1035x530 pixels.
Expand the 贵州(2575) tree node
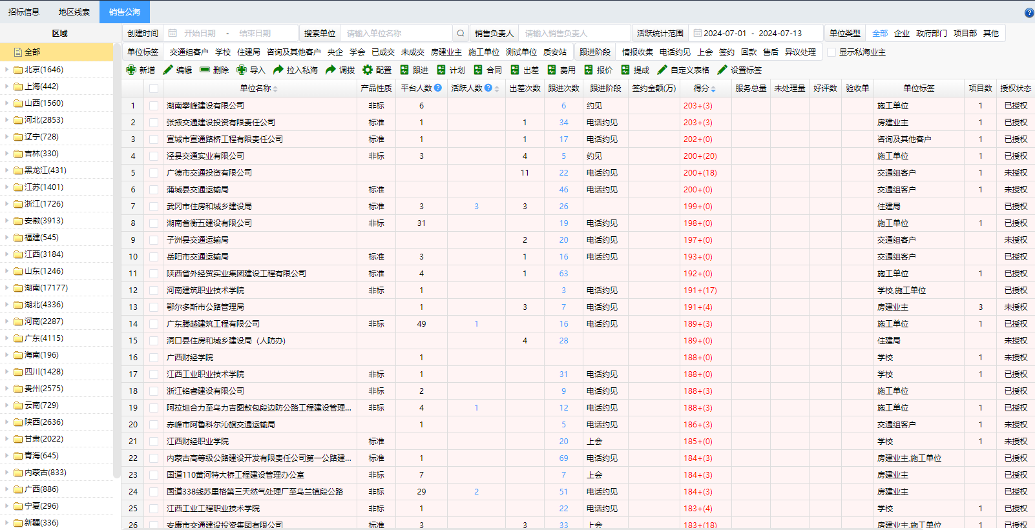[x=6, y=388]
